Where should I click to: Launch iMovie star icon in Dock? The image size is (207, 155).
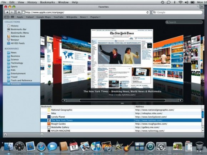point(117,146)
